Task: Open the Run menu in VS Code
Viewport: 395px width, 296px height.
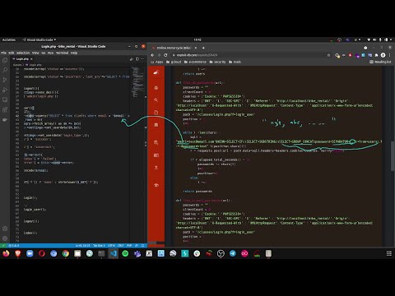Action: click(x=50, y=53)
